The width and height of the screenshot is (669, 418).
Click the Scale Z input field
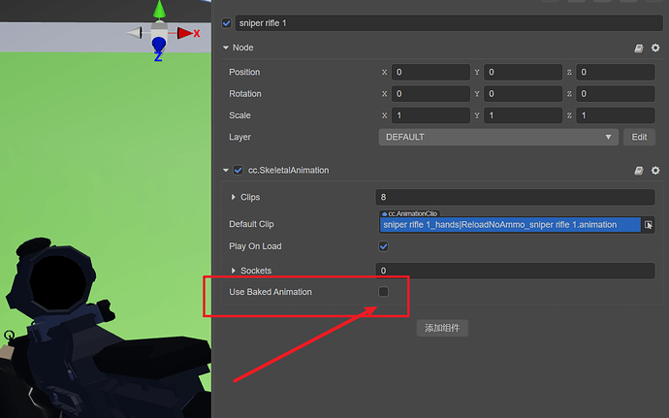[616, 115]
